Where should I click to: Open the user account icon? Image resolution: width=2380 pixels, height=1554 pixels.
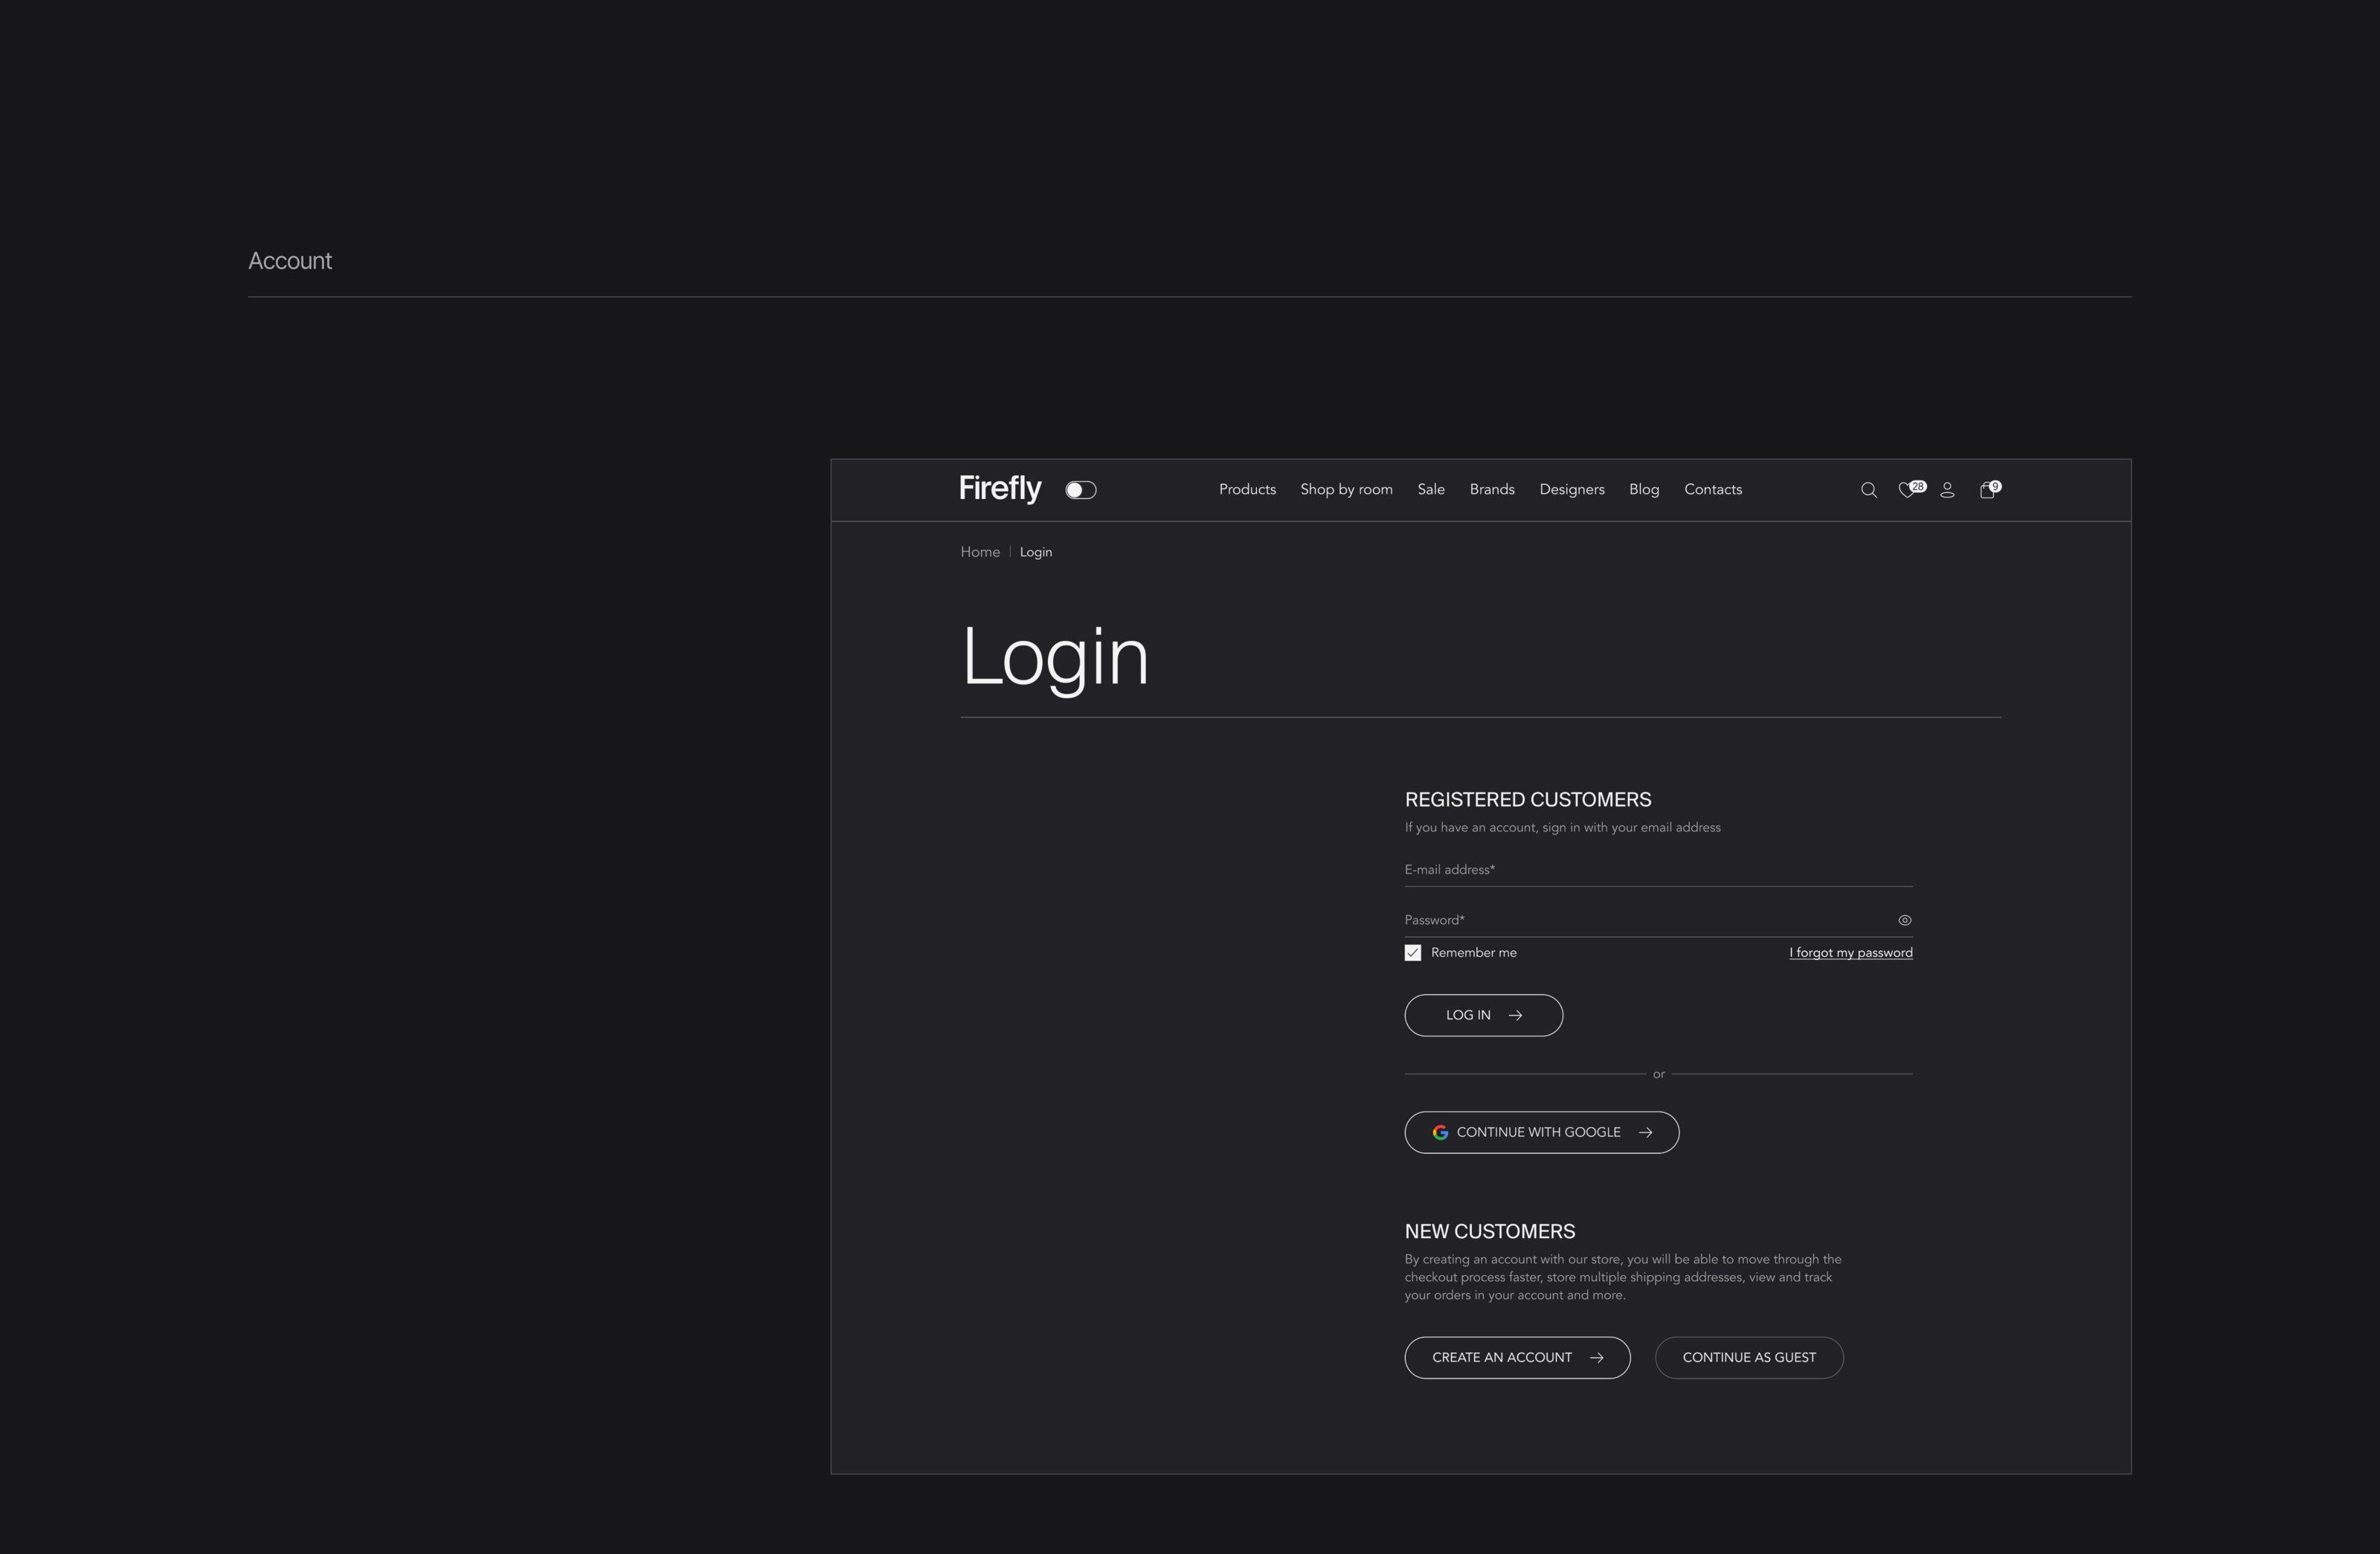[x=1947, y=490]
